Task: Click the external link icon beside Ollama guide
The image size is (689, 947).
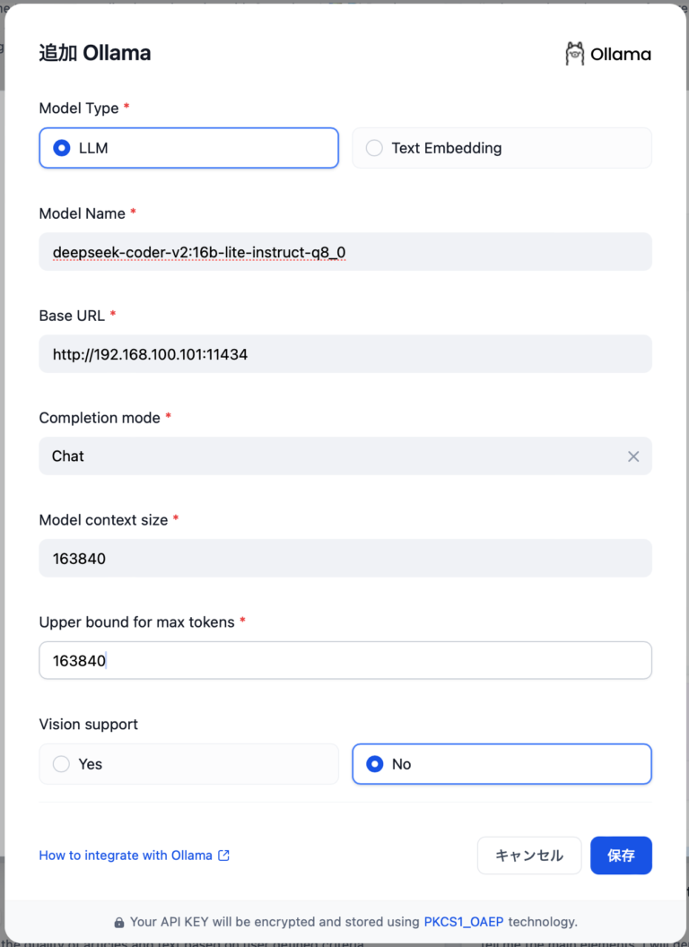Action: point(224,856)
